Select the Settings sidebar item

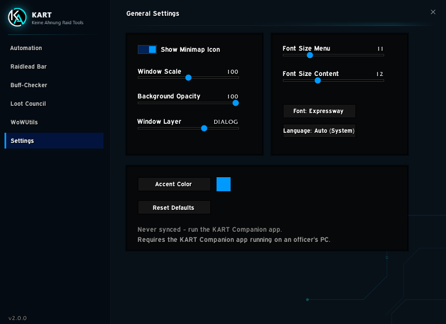[54, 141]
